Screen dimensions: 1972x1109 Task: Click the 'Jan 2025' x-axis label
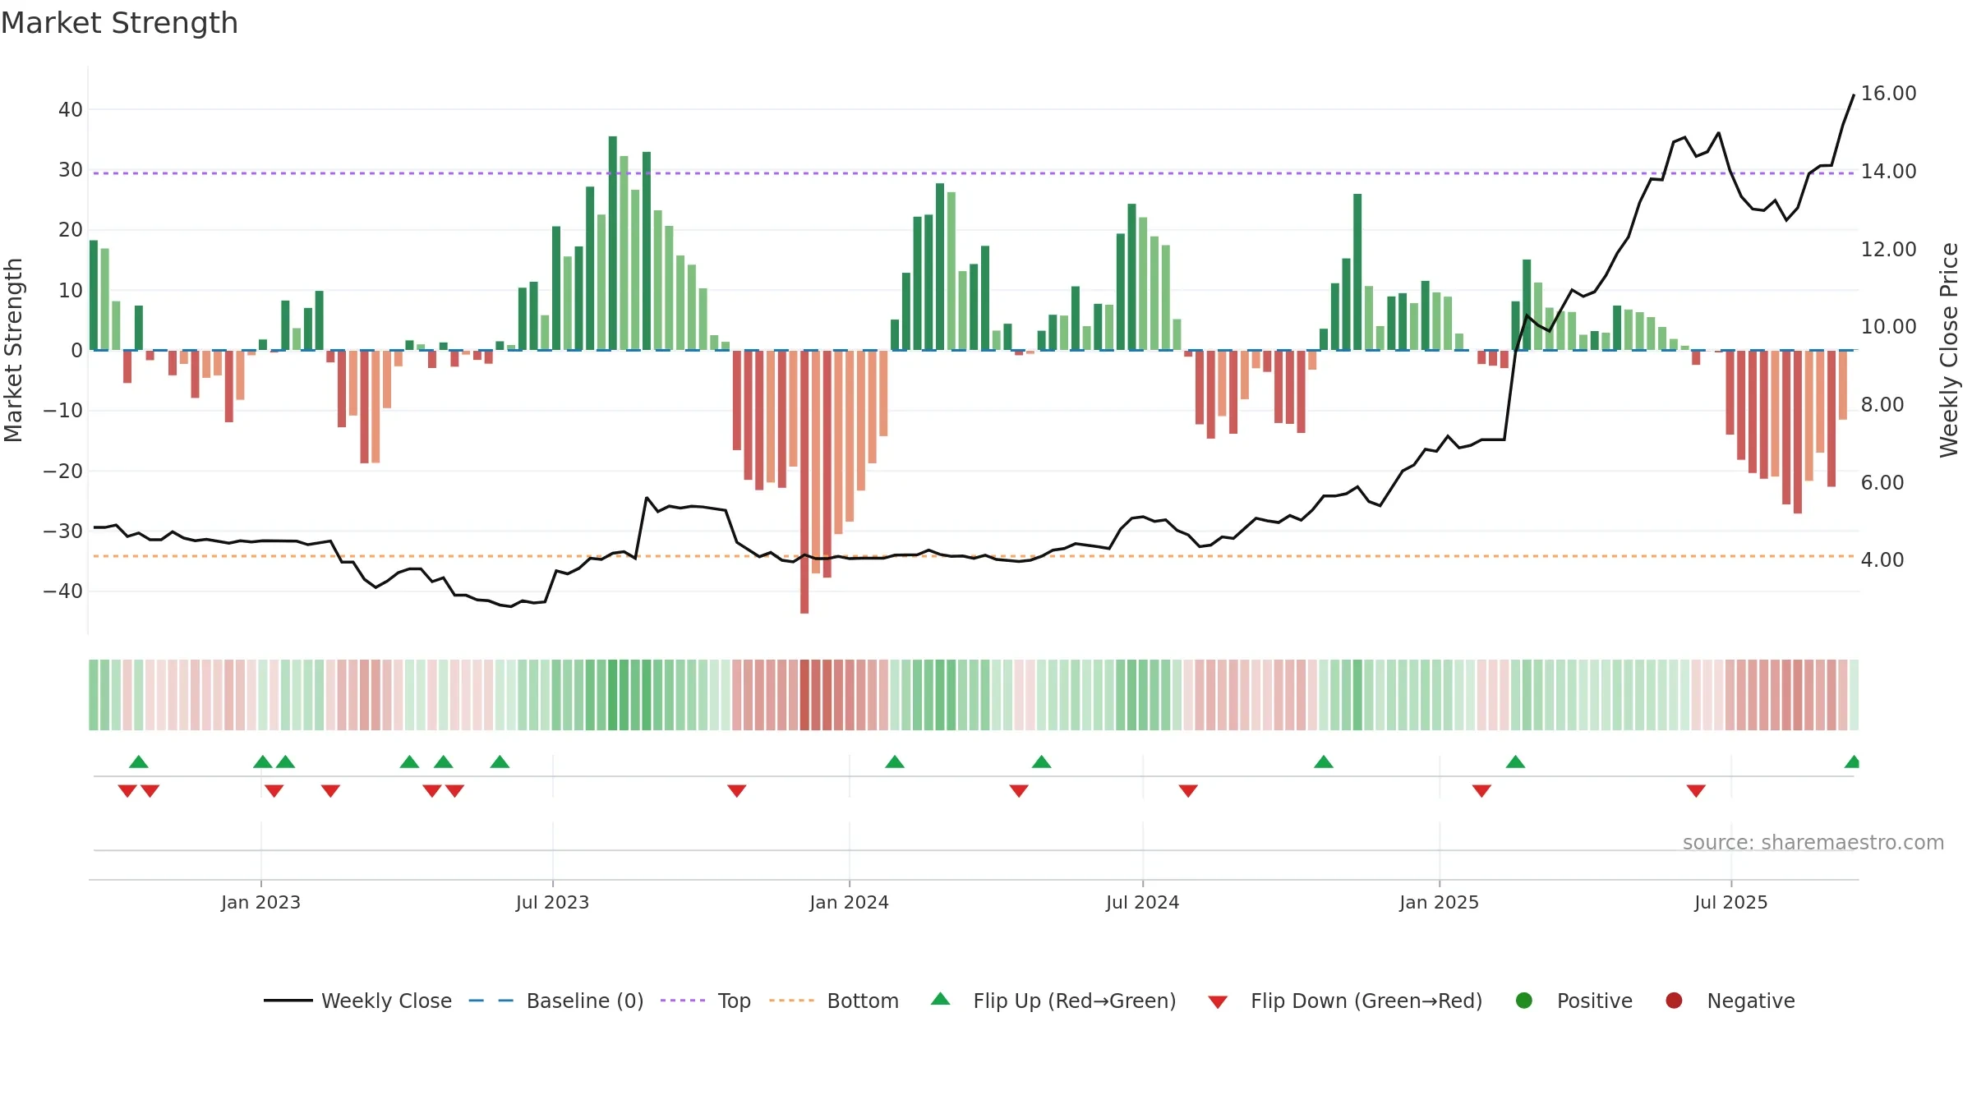1439,902
